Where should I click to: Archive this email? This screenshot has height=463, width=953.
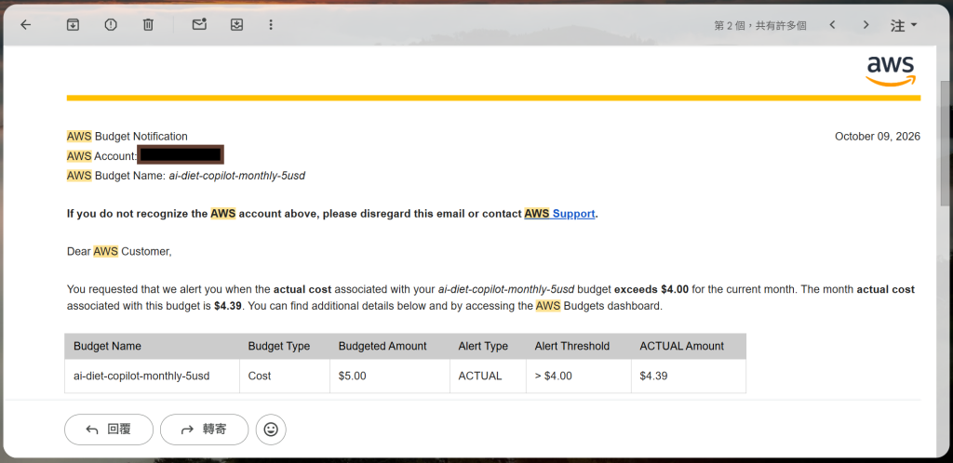point(73,25)
